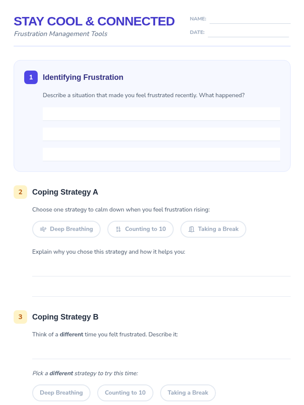Click third answer line in section 1
The width and height of the screenshot is (304, 405).
(x=161, y=154)
